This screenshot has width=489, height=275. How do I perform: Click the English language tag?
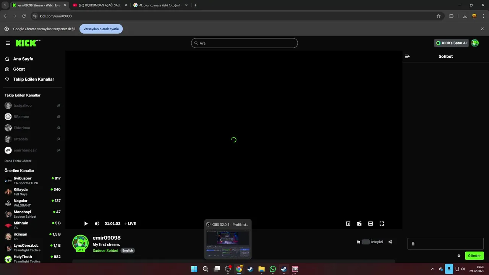128,251
